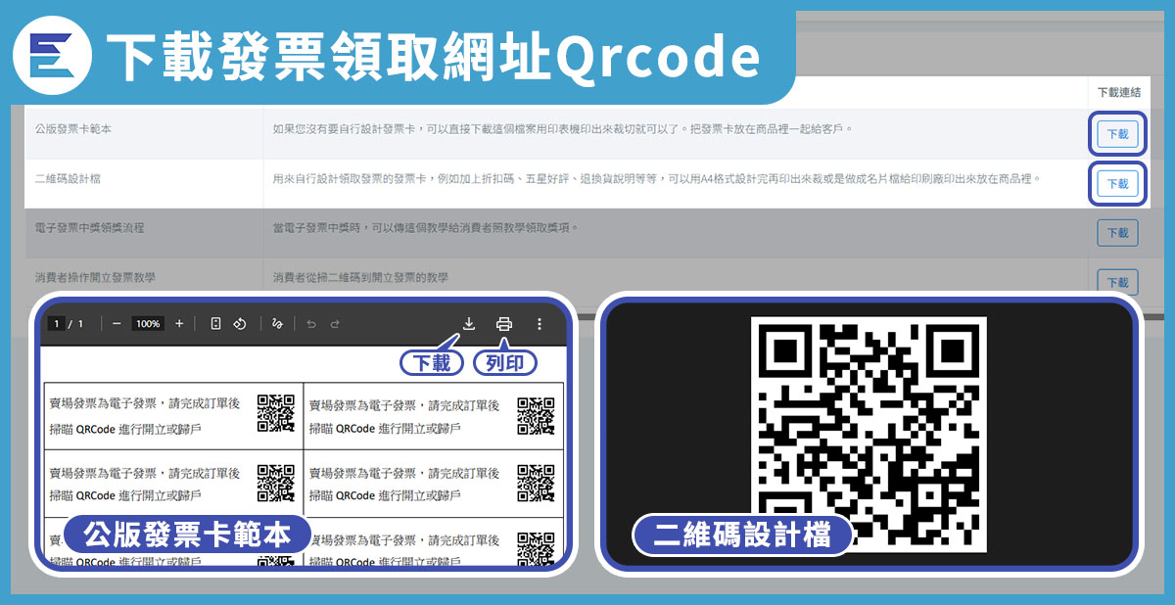Click the 消費者操作開立發票教學 row title
This screenshot has width=1175, height=605.
click(x=95, y=278)
